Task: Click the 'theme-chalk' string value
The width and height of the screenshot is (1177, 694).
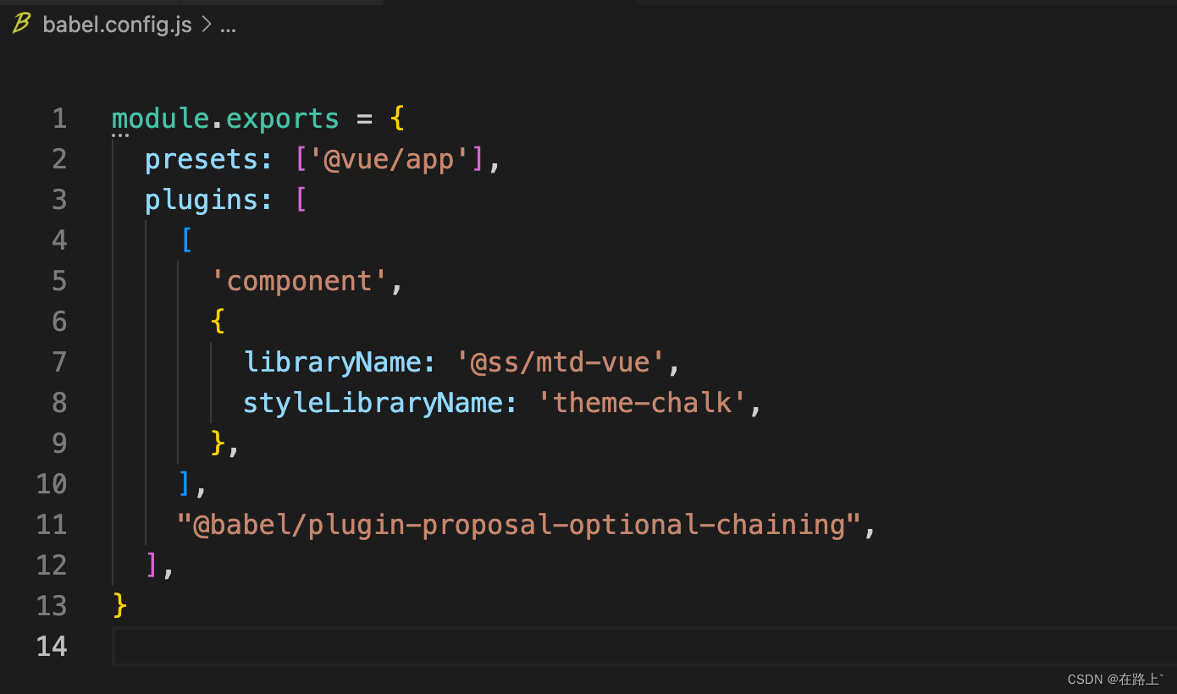Action: 641,403
